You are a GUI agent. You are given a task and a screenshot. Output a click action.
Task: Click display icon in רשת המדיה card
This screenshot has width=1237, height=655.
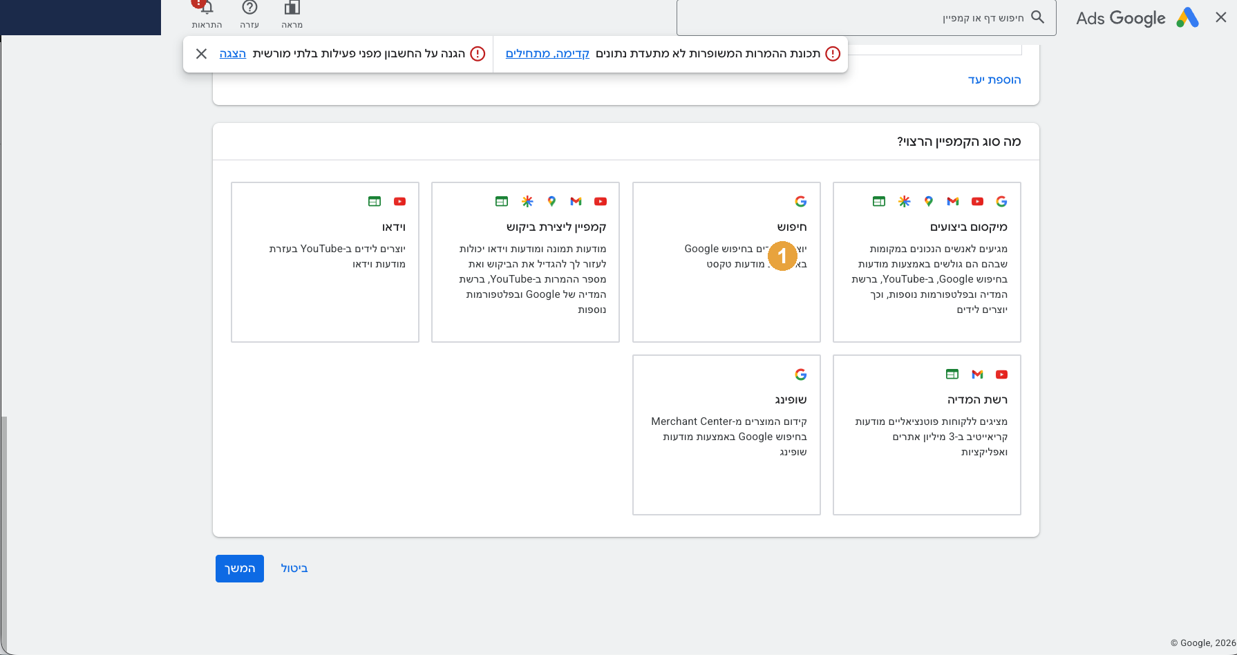click(952, 374)
